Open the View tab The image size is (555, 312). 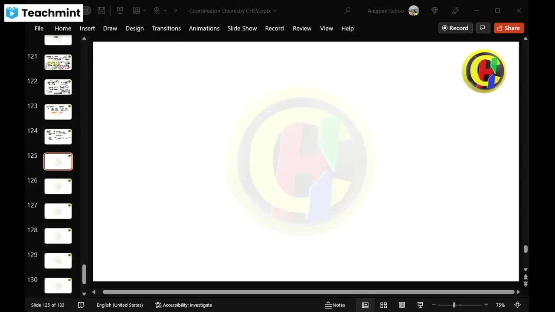[326, 28]
